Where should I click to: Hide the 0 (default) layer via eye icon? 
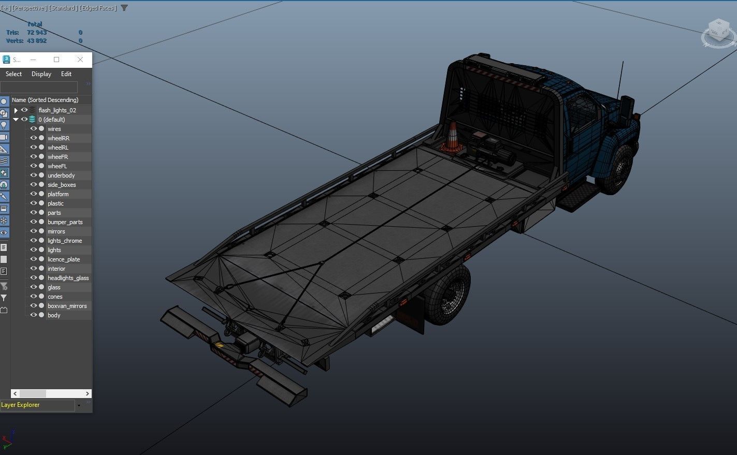[24, 120]
